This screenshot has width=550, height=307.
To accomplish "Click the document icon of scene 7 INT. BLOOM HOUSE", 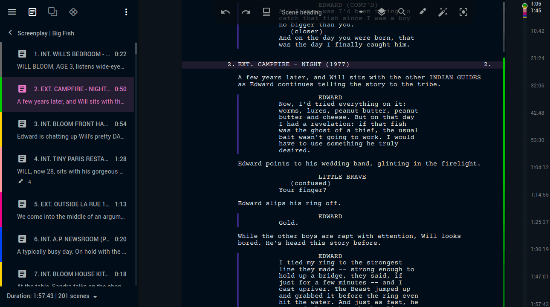I will tap(22, 274).
